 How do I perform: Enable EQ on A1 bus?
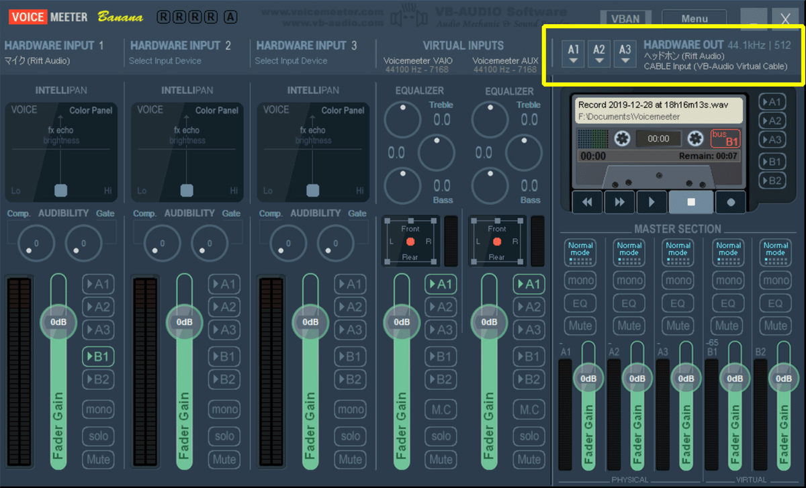[x=580, y=303]
